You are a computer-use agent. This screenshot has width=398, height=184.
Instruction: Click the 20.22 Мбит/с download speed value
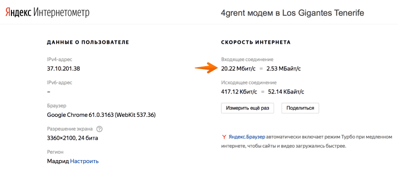pyautogui.click(x=238, y=69)
